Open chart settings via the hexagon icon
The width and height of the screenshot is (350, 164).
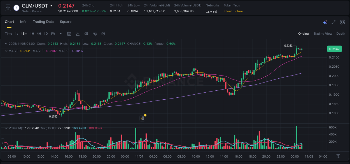pos(103,34)
